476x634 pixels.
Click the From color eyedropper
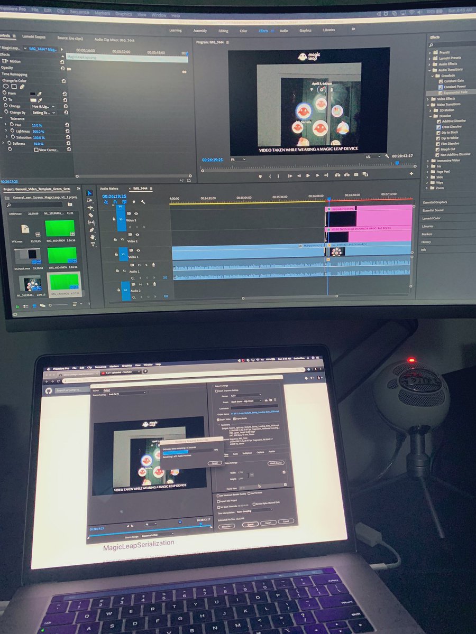pyautogui.click(x=40, y=94)
